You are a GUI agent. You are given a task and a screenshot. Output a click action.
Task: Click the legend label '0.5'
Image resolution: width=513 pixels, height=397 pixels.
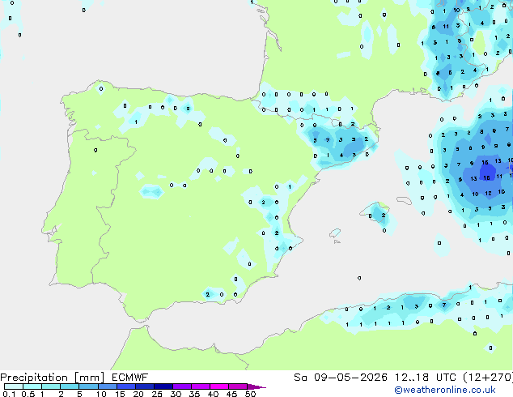[x=28, y=394]
